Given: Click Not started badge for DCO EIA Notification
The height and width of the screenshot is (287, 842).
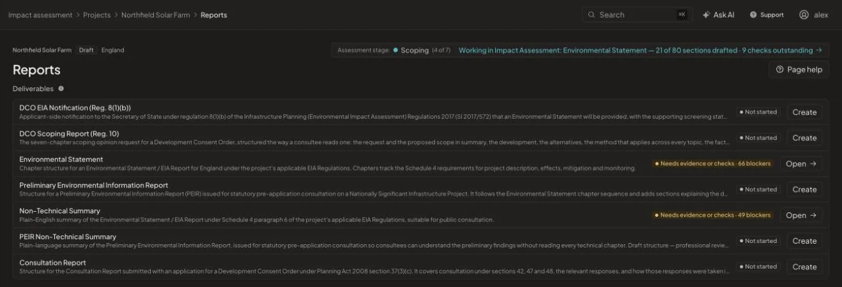Looking at the screenshot, I should [758, 112].
